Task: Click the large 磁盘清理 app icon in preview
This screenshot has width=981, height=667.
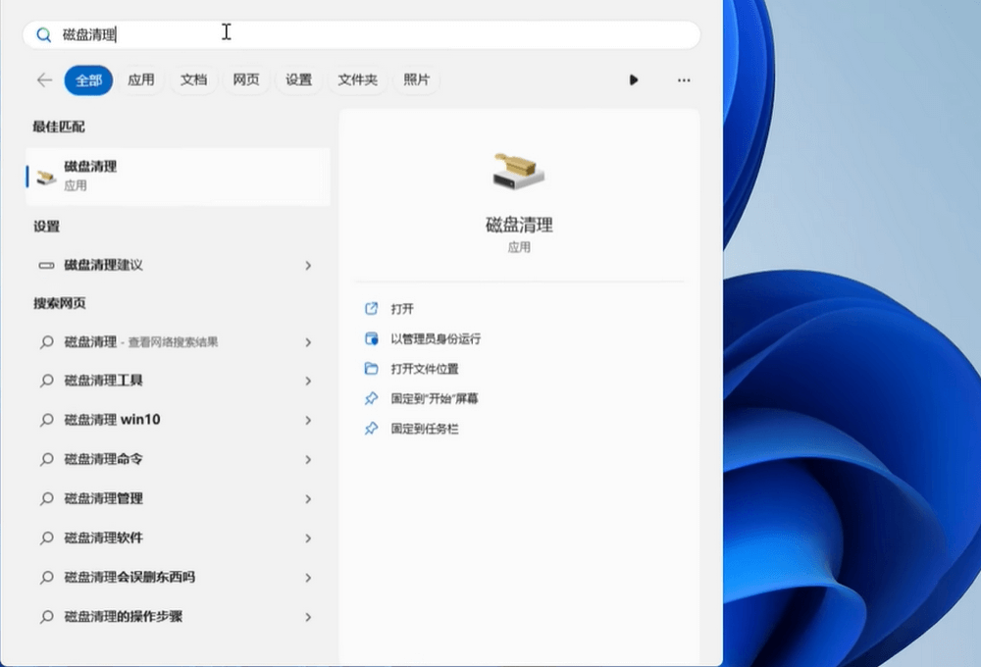Action: tap(518, 174)
